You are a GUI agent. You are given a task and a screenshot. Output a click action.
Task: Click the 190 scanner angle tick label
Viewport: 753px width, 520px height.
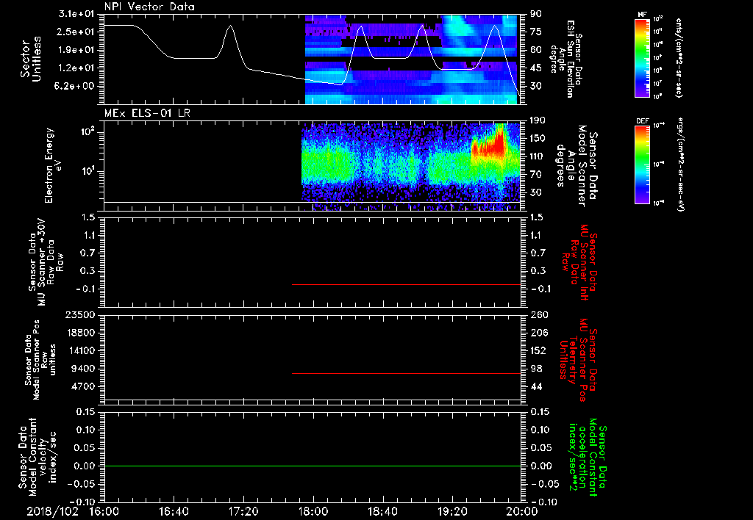click(538, 120)
